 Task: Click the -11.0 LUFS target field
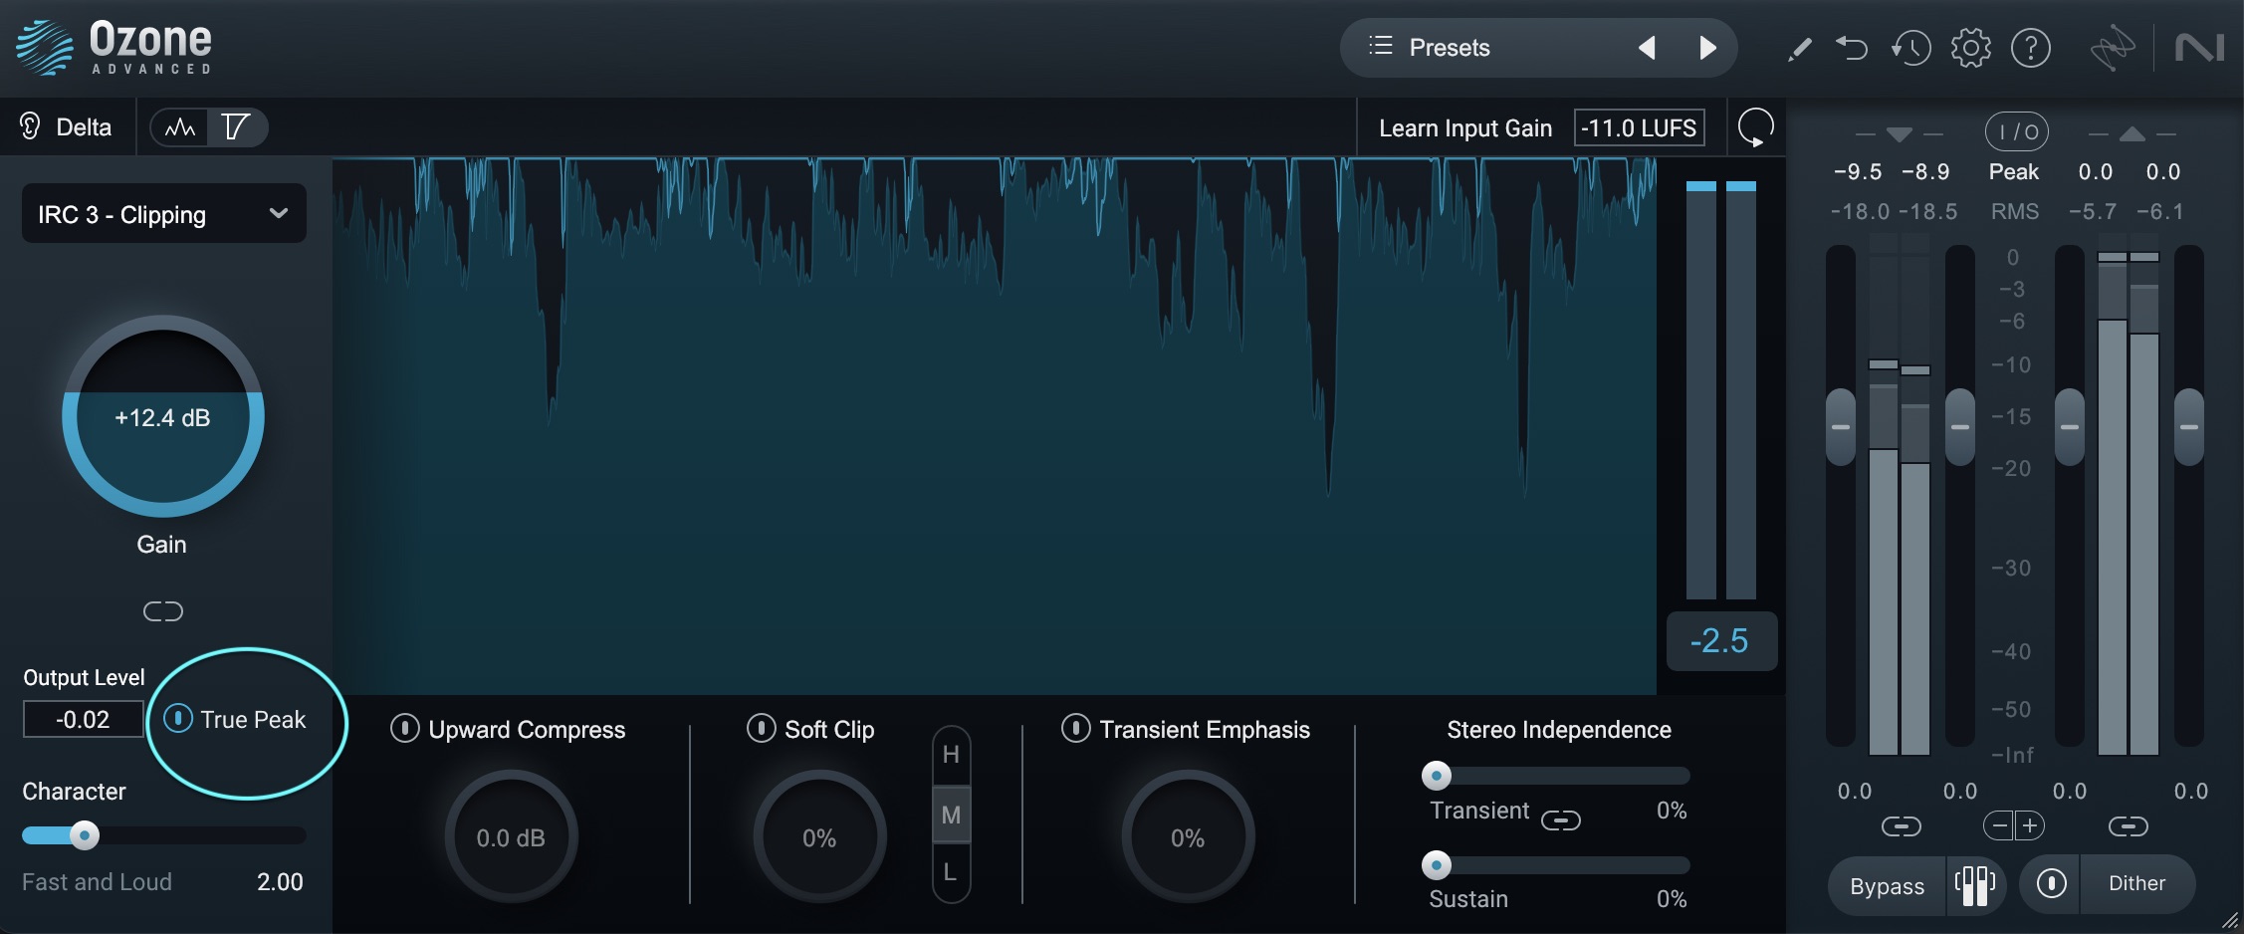point(1639,128)
